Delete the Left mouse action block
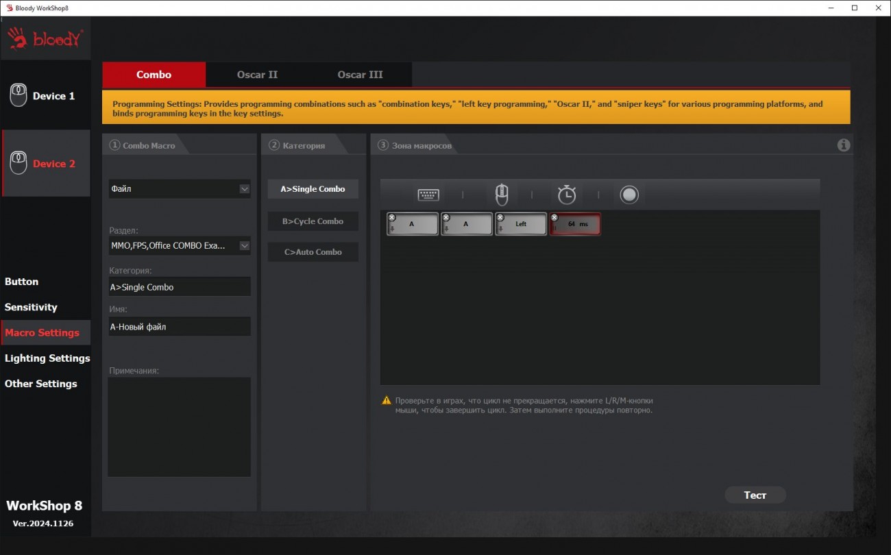Image resolution: width=891 pixels, height=555 pixels. (500, 217)
